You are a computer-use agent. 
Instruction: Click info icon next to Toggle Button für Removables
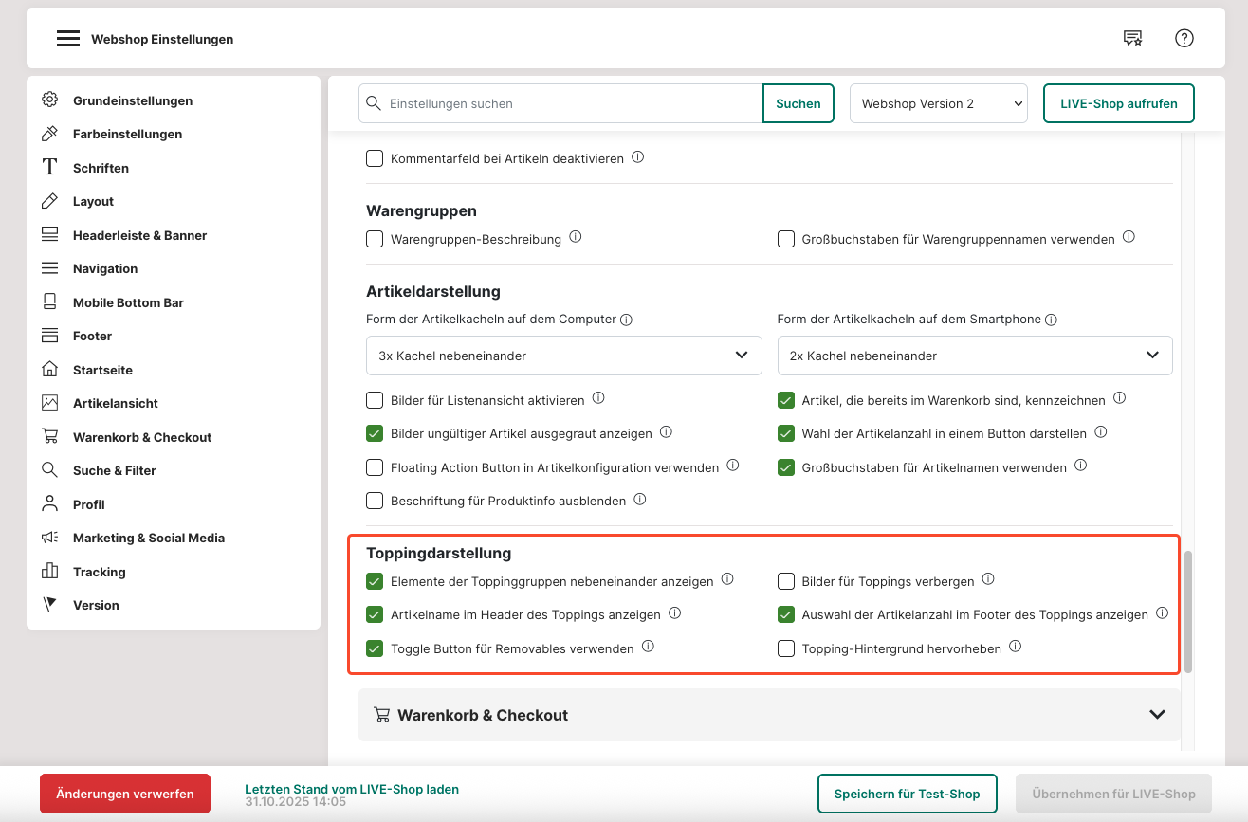coord(648,647)
